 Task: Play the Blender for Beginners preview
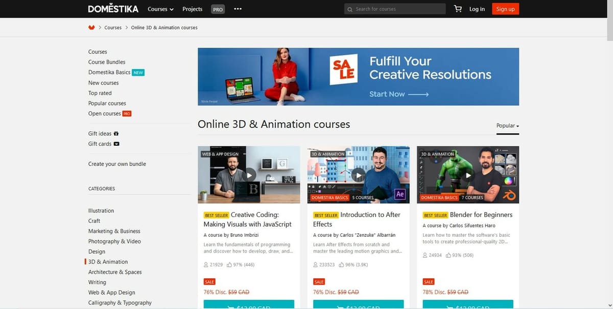point(468,175)
